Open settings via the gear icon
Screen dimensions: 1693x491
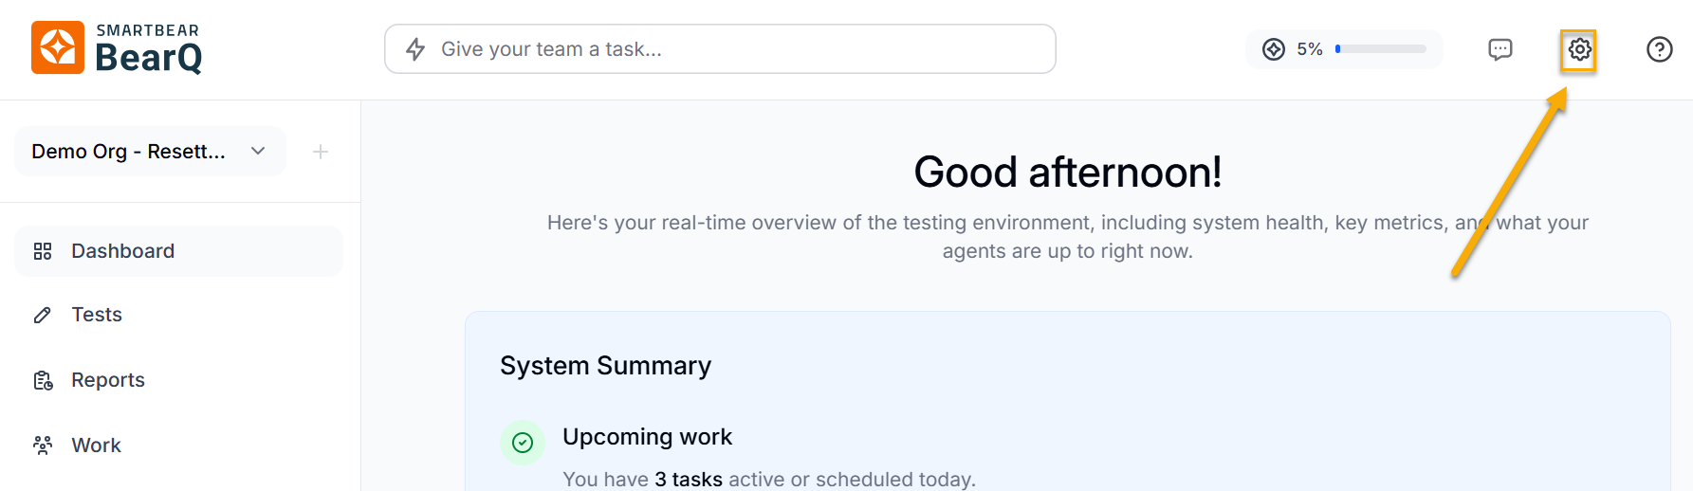coord(1579,49)
